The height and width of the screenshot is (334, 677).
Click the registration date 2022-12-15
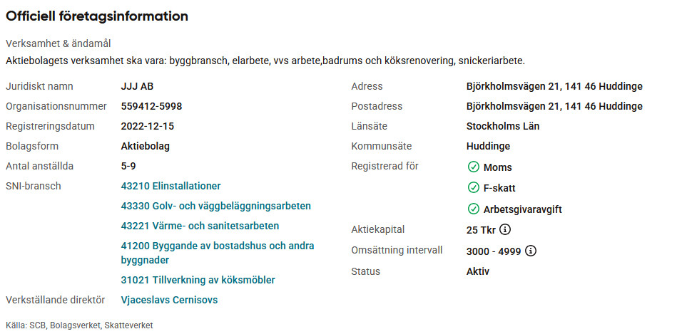147,126
